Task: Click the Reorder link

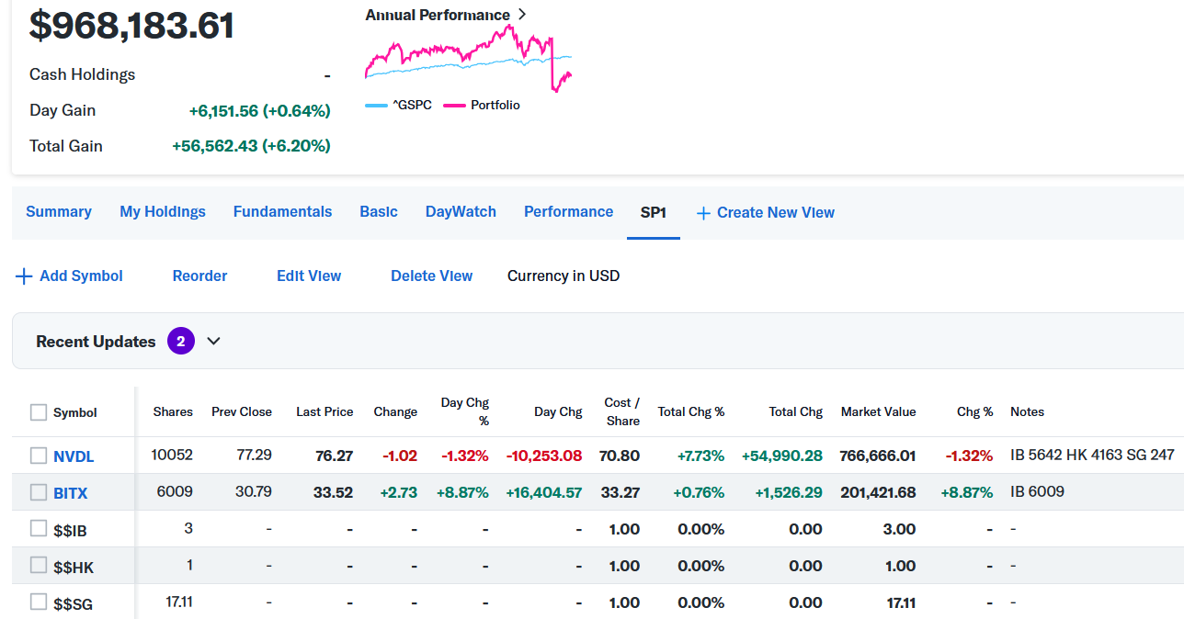Action: tap(199, 276)
